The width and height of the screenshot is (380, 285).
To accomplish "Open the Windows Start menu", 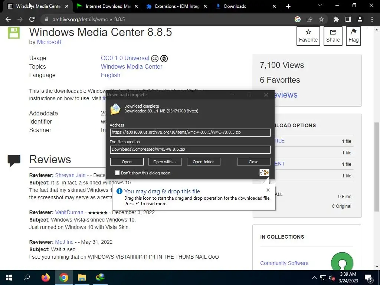I will click(x=9, y=278).
